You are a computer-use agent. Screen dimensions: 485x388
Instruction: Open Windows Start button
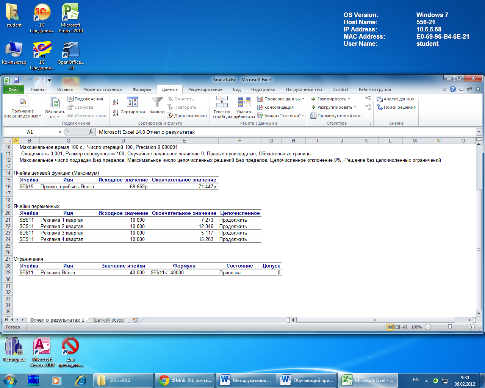coord(10,380)
